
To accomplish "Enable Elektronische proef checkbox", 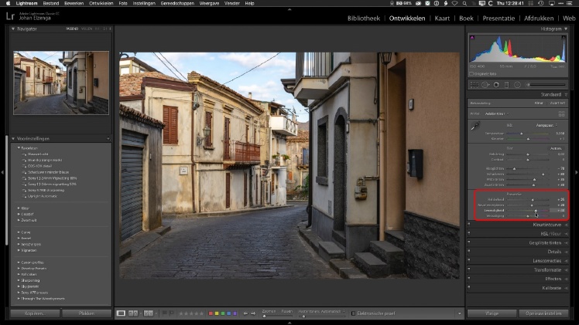I will [x=353, y=313].
